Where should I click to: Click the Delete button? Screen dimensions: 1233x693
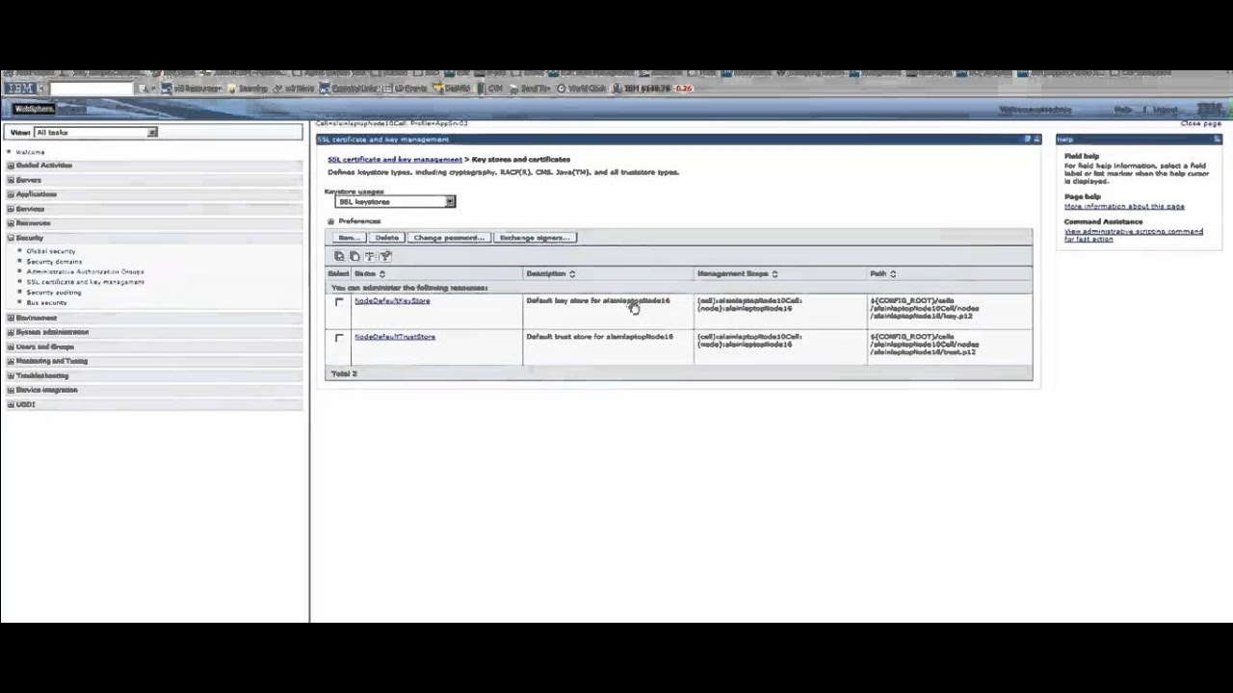[386, 238]
